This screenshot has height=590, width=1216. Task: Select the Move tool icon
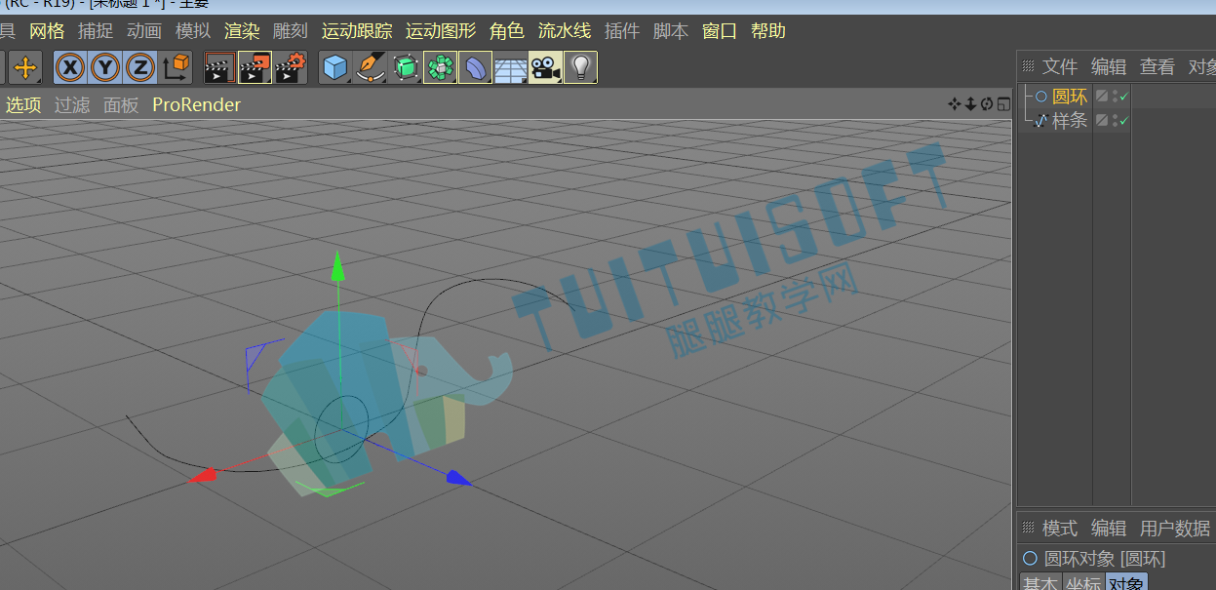[x=24, y=67]
